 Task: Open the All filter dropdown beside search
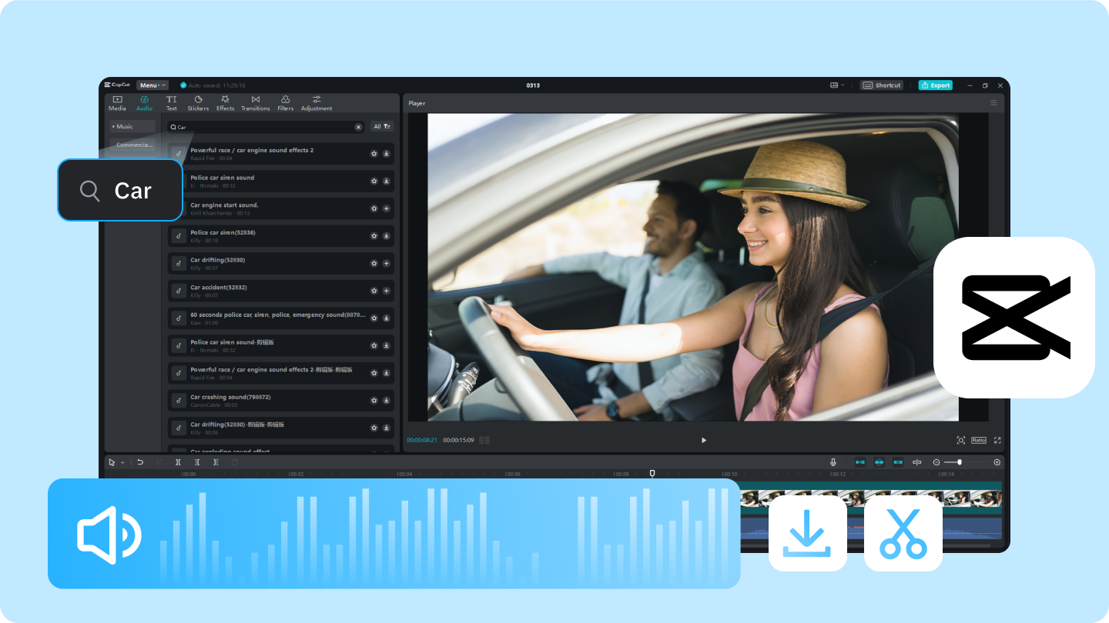[x=381, y=126]
